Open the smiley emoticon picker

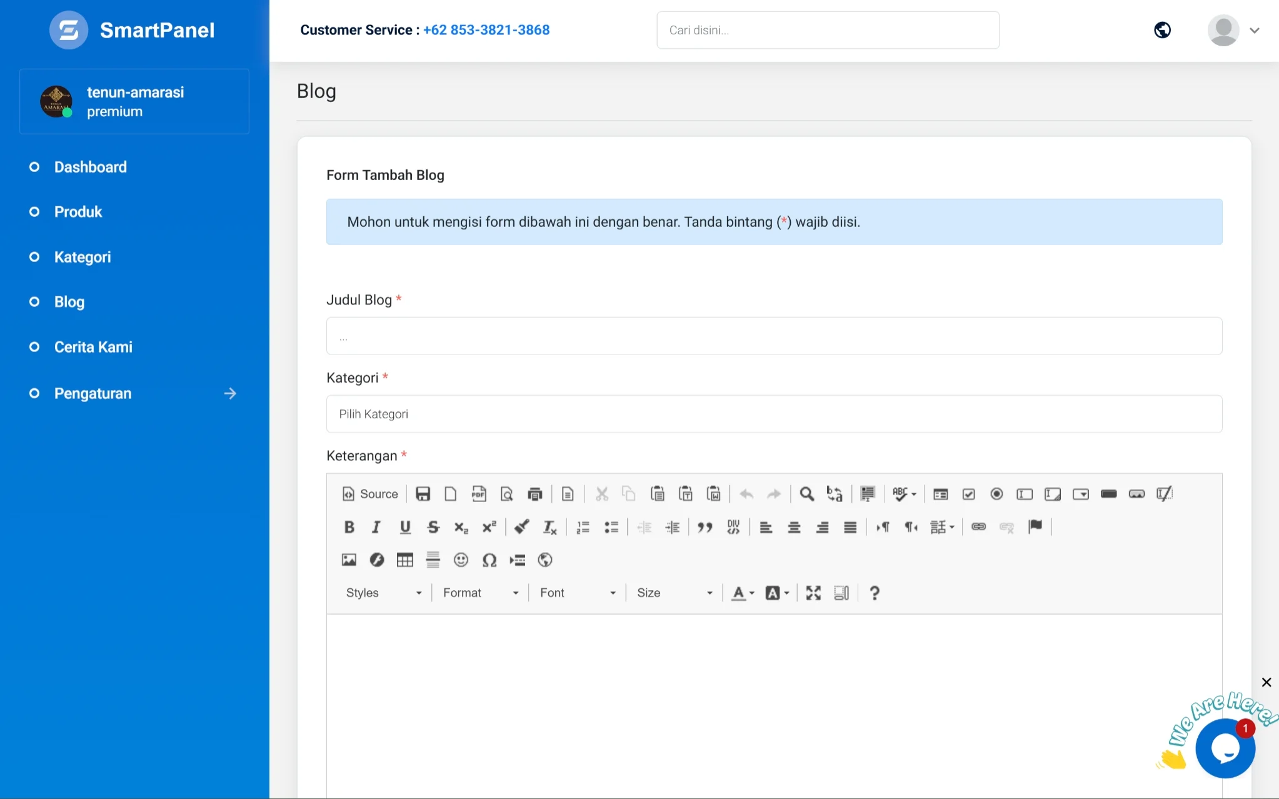pyautogui.click(x=461, y=560)
